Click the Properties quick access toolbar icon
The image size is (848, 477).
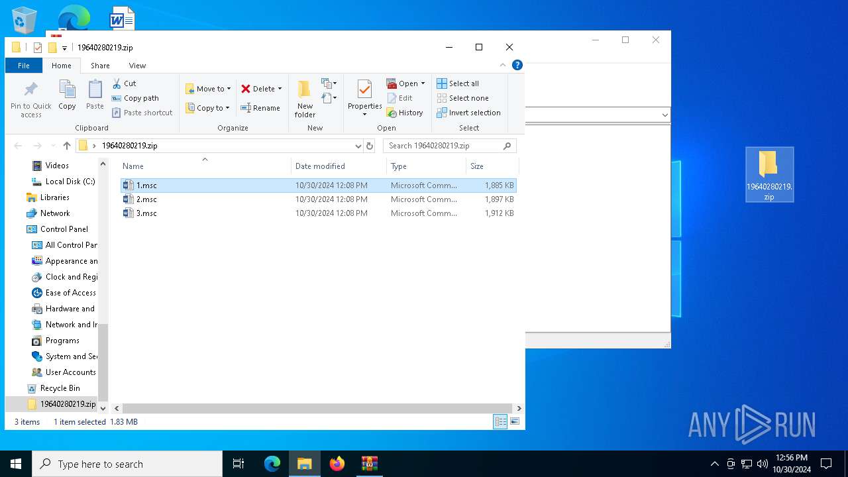pyautogui.click(x=38, y=48)
